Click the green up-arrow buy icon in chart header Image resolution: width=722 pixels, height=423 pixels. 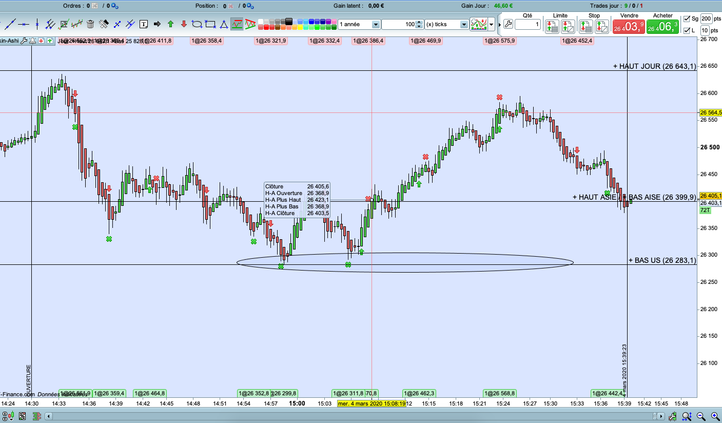point(50,41)
